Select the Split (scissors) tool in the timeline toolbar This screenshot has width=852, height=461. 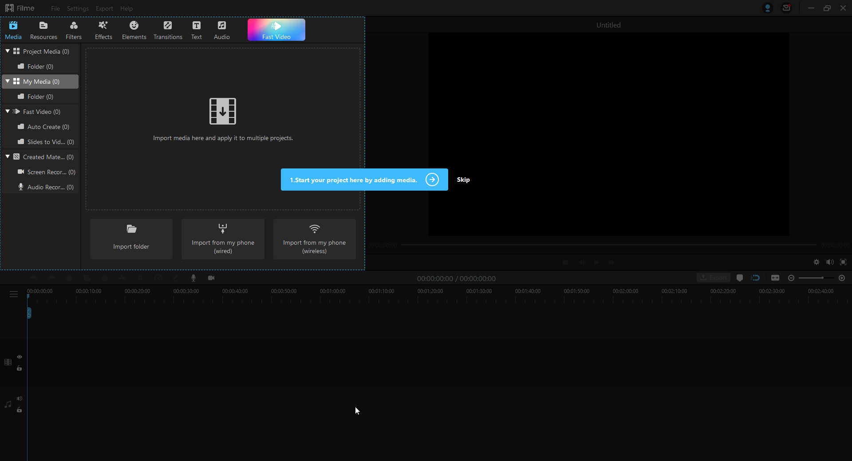pyautogui.click(x=122, y=278)
